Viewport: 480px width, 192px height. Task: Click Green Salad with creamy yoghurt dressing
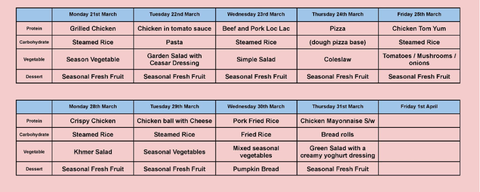pos(337,152)
